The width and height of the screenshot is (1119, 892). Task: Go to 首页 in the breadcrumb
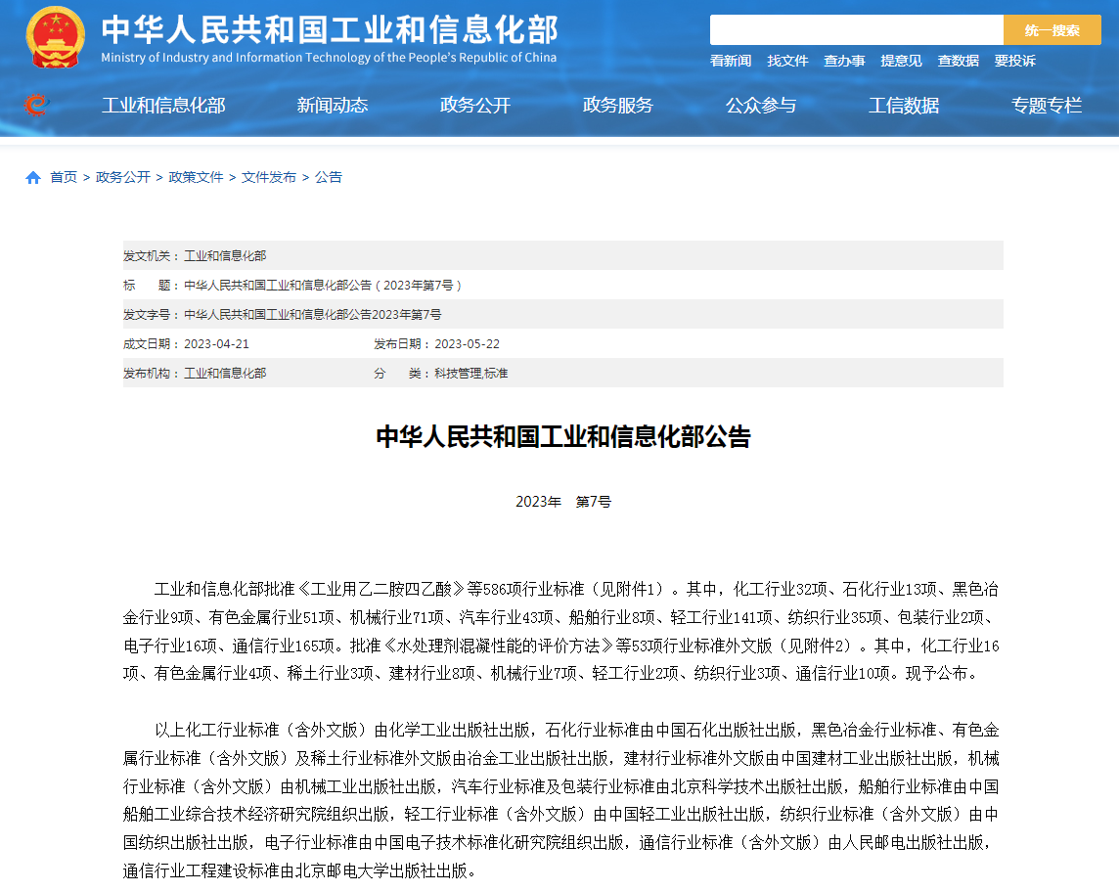pos(64,177)
